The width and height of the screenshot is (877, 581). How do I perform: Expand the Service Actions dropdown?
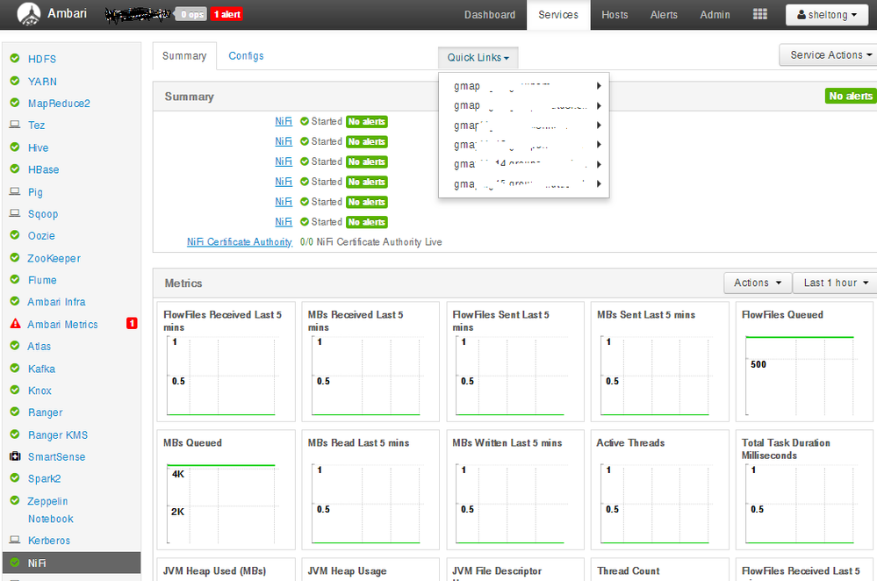(x=830, y=54)
